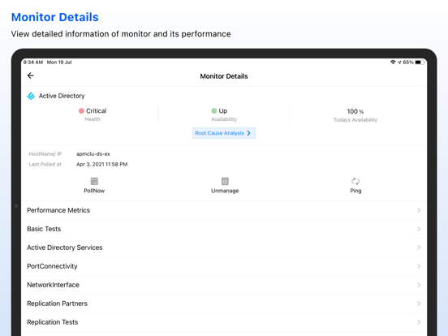The image size is (448, 336).
Task: Open Basic Tests row
Action: [224, 229]
